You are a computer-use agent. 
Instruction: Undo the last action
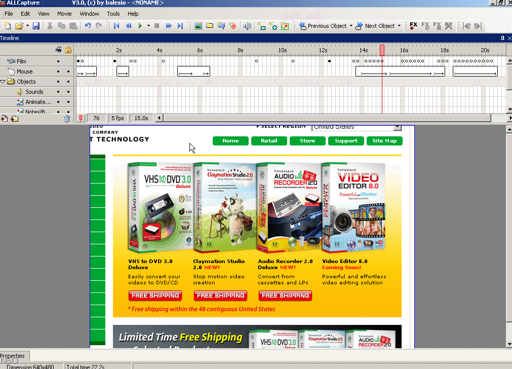point(88,26)
